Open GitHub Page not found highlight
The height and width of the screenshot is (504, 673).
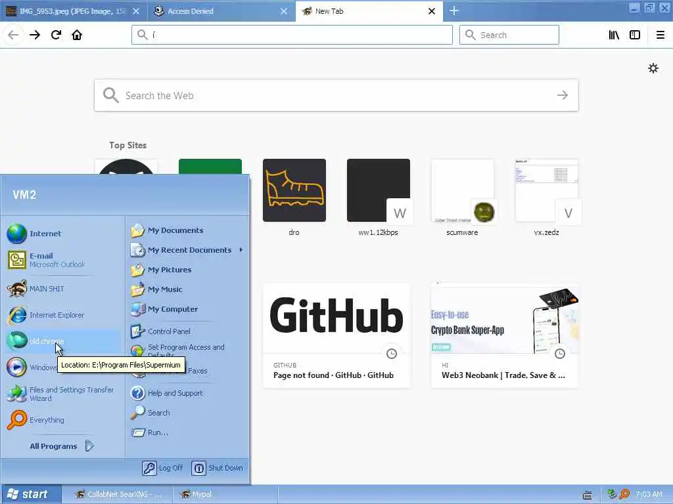point(336,335)
